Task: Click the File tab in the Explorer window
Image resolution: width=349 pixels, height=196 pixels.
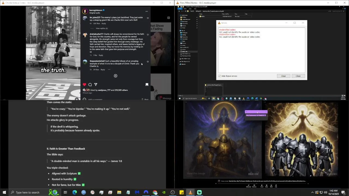Action: tap(180, 9)
